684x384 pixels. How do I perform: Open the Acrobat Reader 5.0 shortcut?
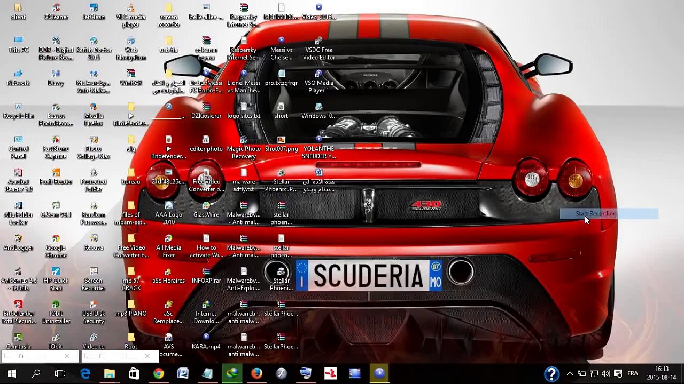(x=18, y=181)
